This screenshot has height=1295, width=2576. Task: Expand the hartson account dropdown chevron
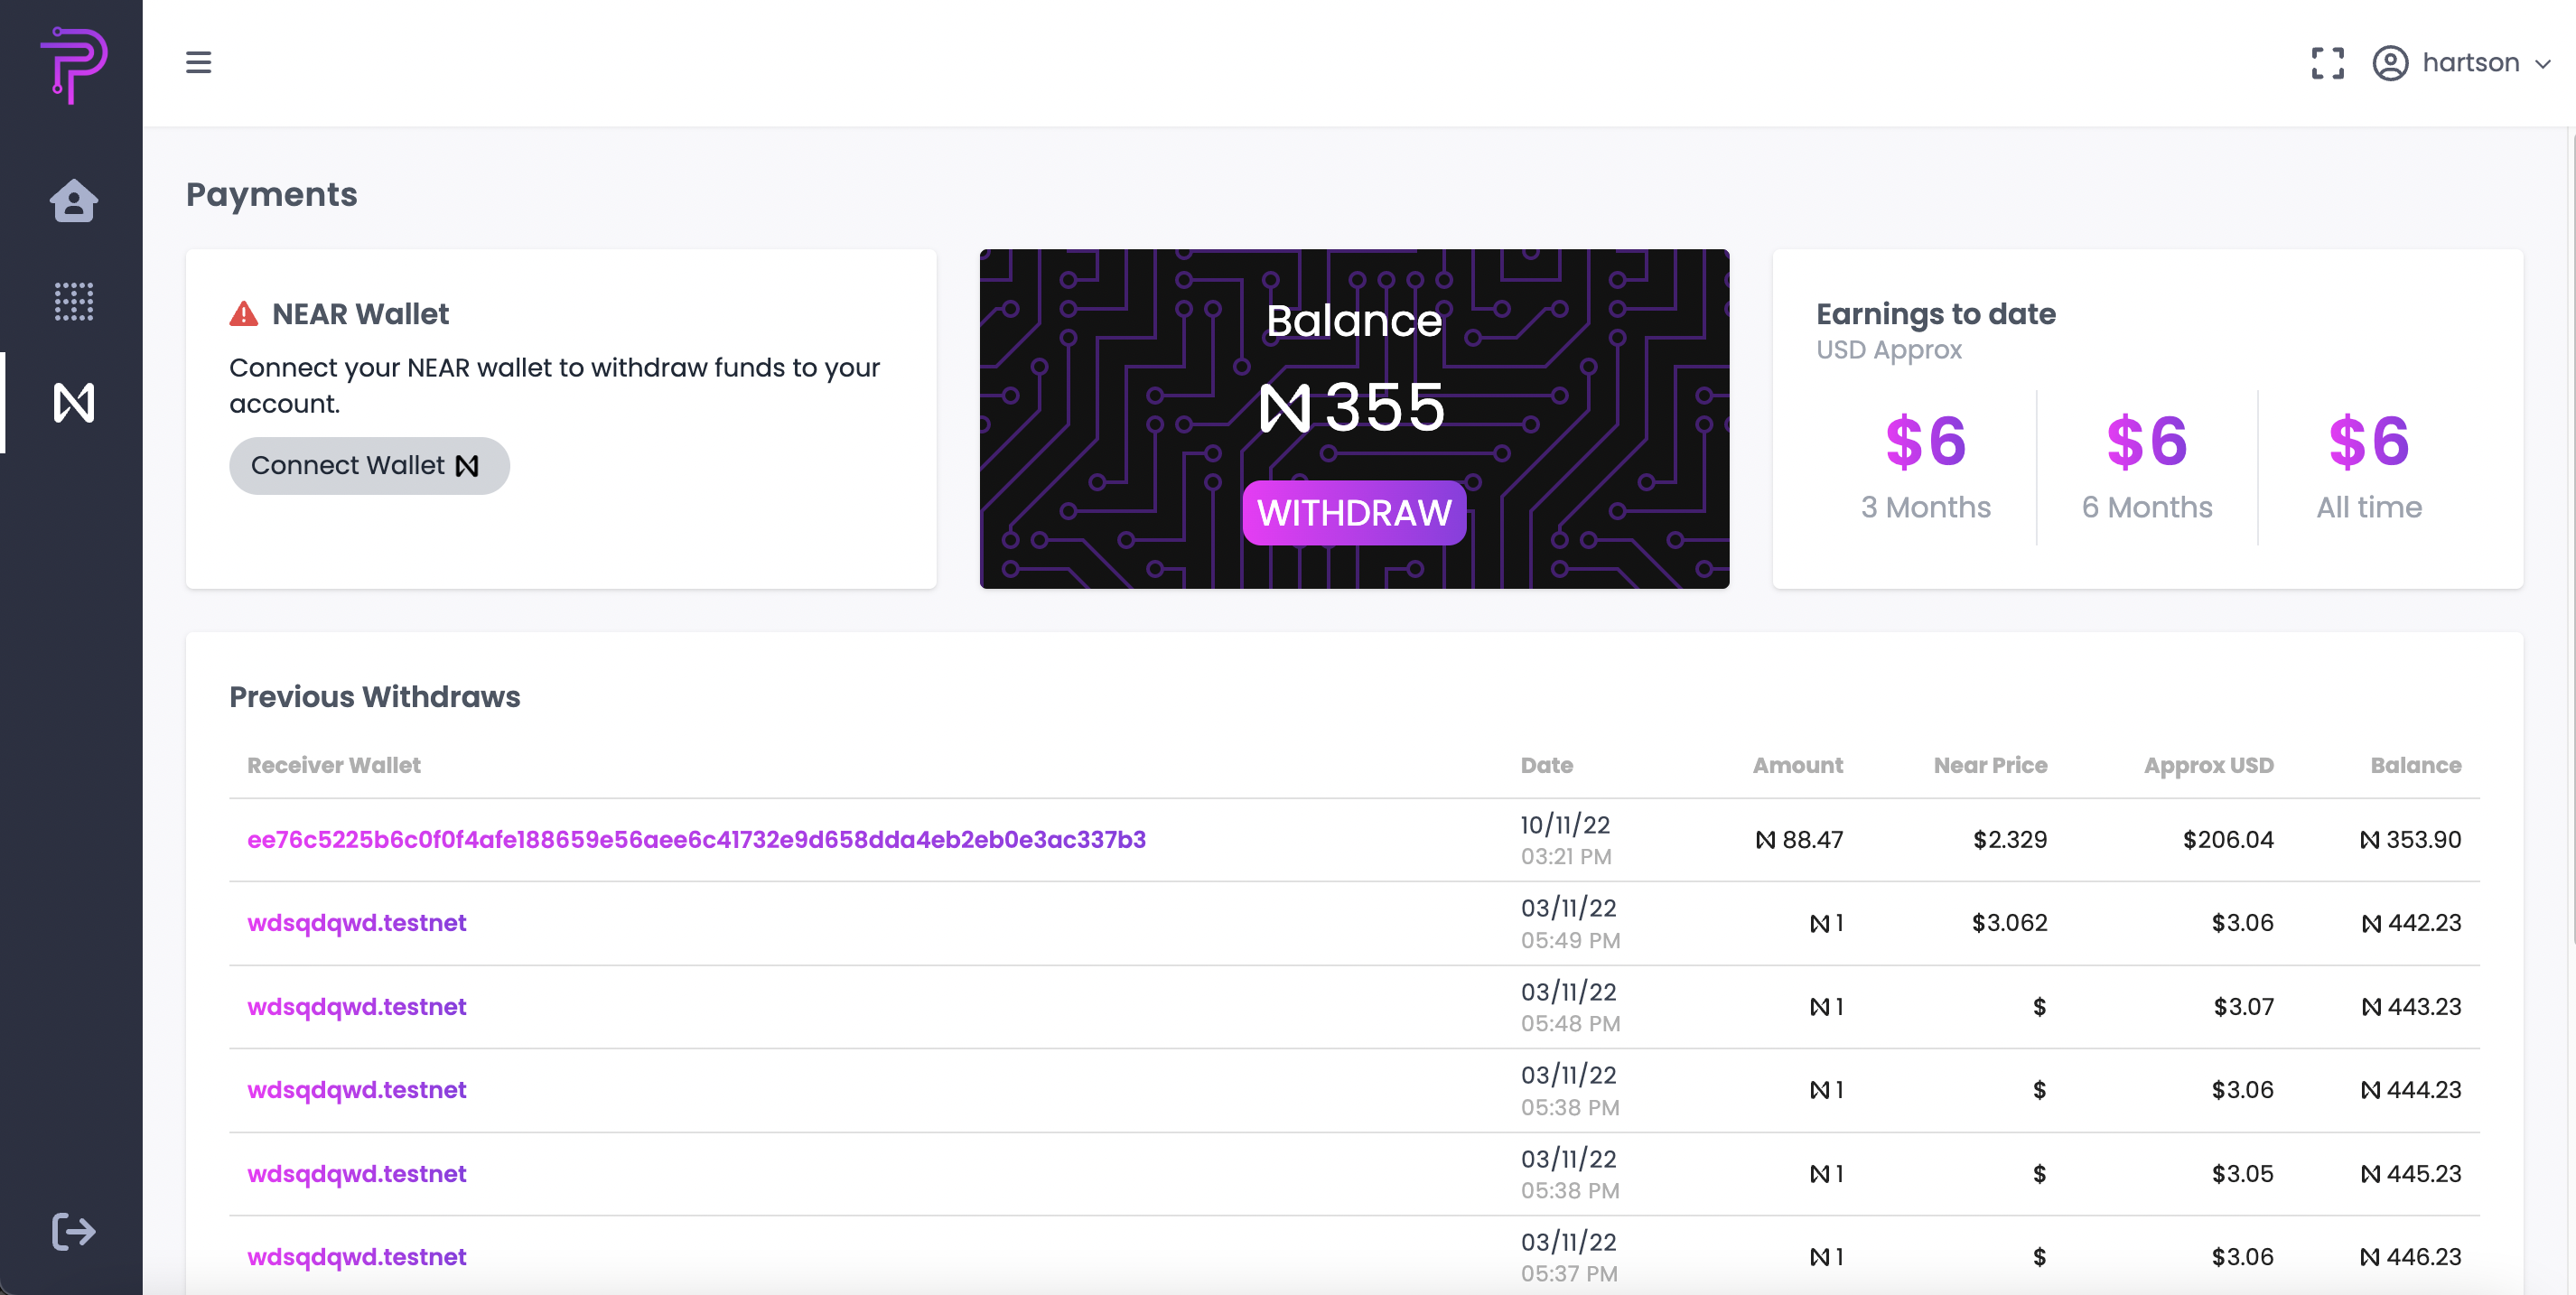point(2543,64)
